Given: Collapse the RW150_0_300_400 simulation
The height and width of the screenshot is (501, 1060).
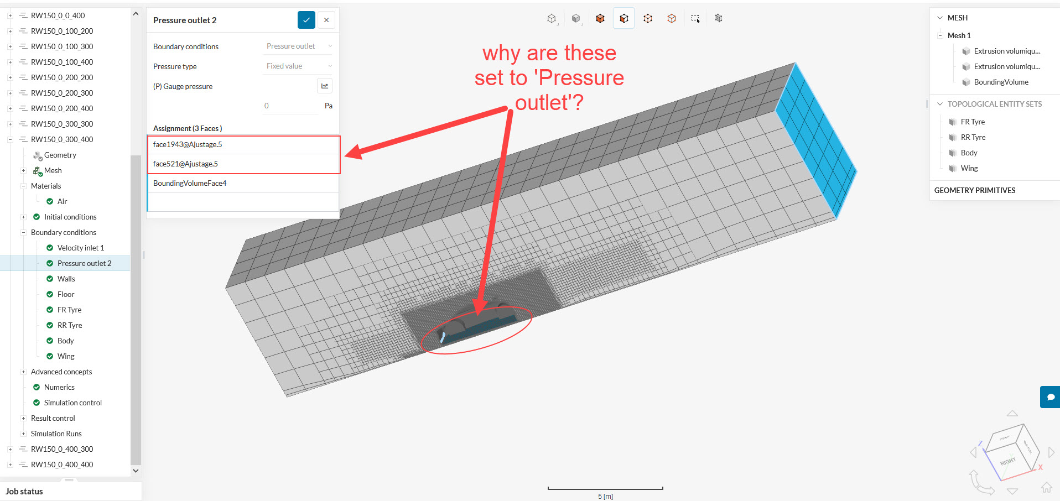Looking at the screenshot, I should 10,139.
